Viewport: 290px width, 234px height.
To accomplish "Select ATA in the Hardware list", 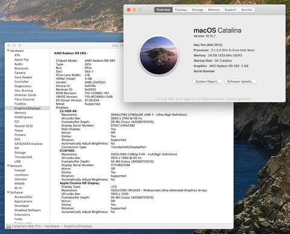I will (x=17, y=55).
